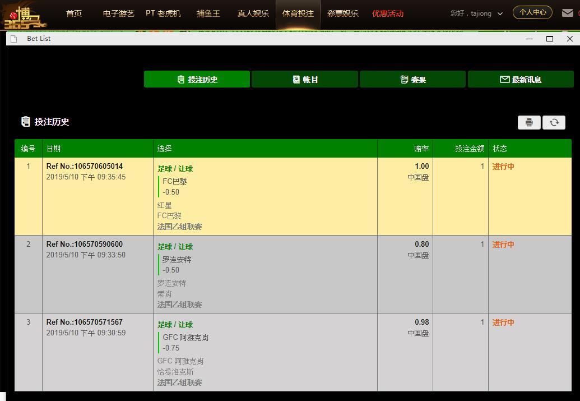Click the 编号 column header

click(28, 149)
